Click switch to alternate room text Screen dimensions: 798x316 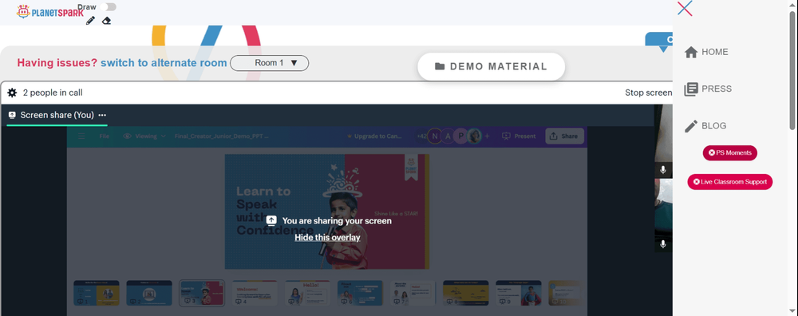click(164, 63)
